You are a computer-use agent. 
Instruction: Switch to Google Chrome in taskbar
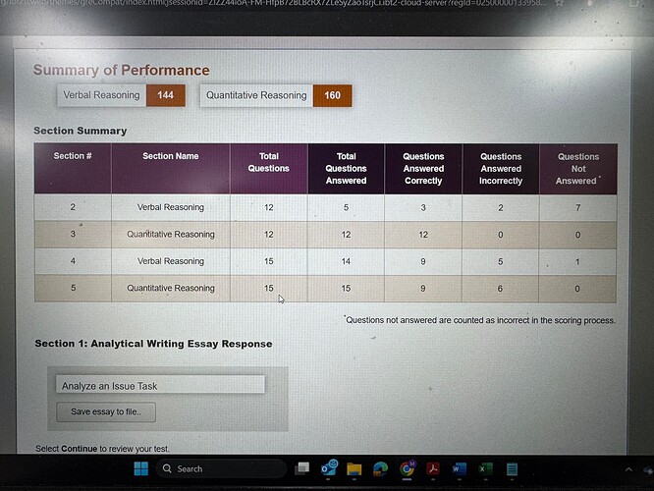[407, 469]
